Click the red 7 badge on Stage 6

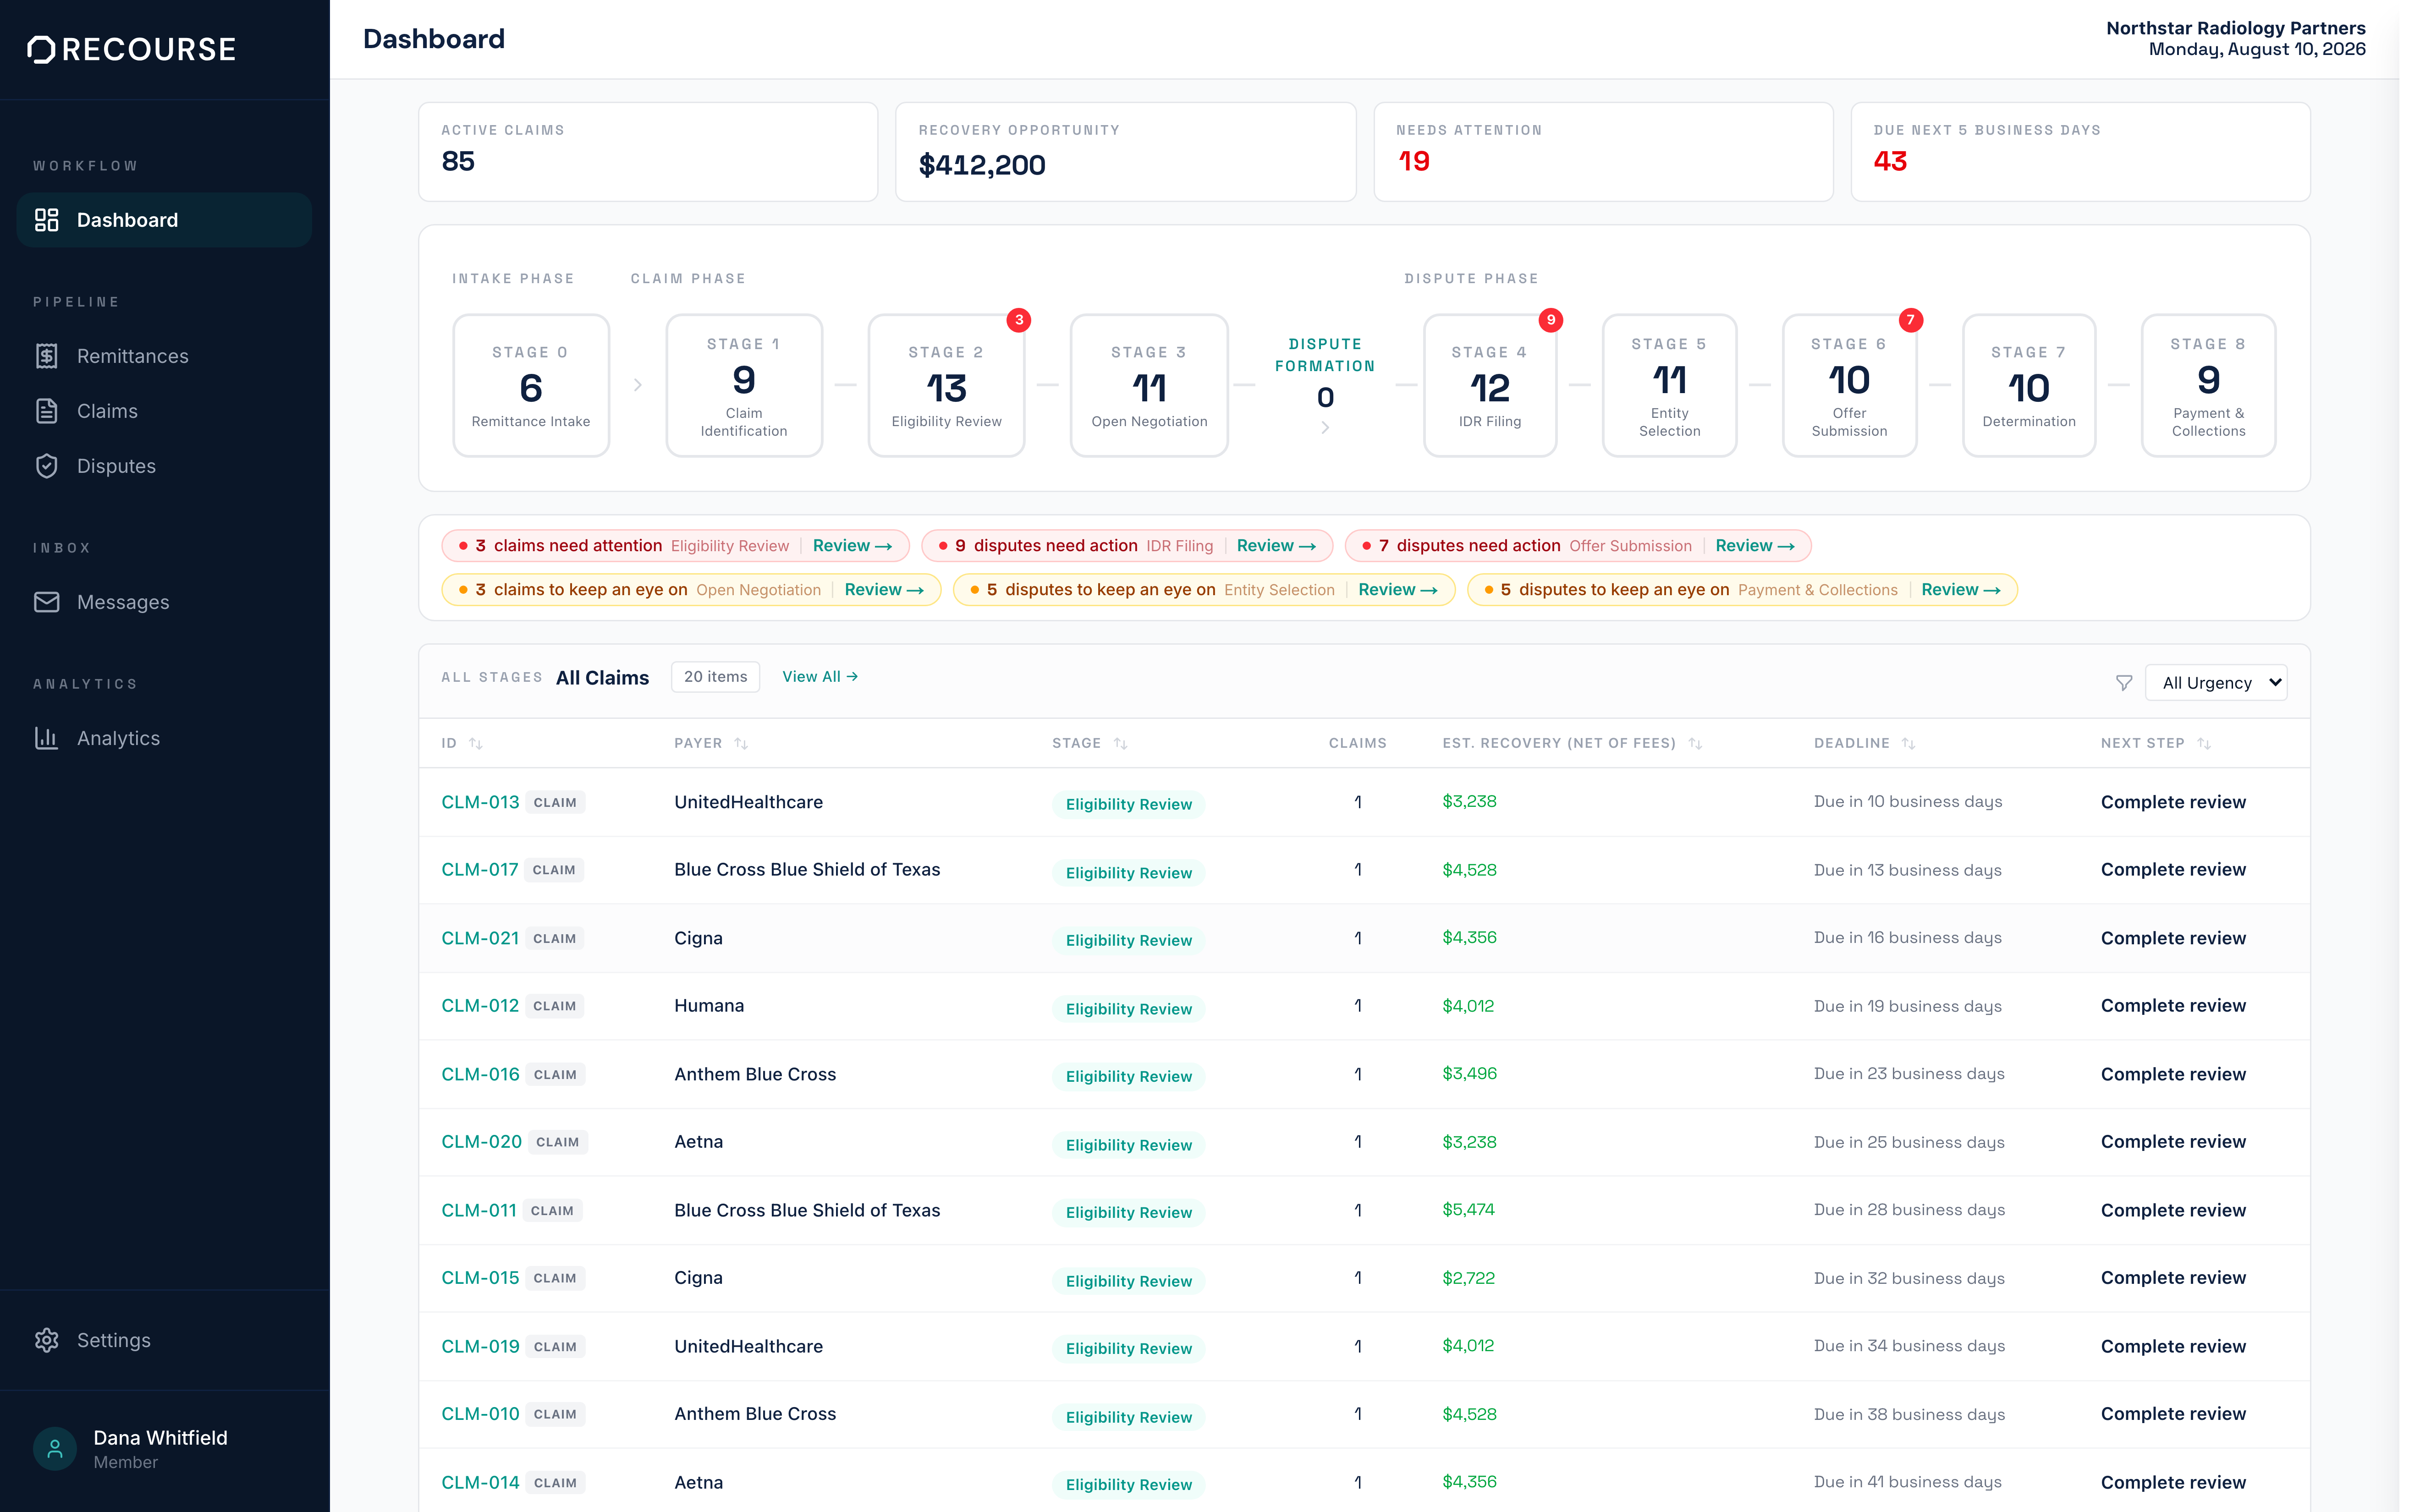[x=1911, y=320]
